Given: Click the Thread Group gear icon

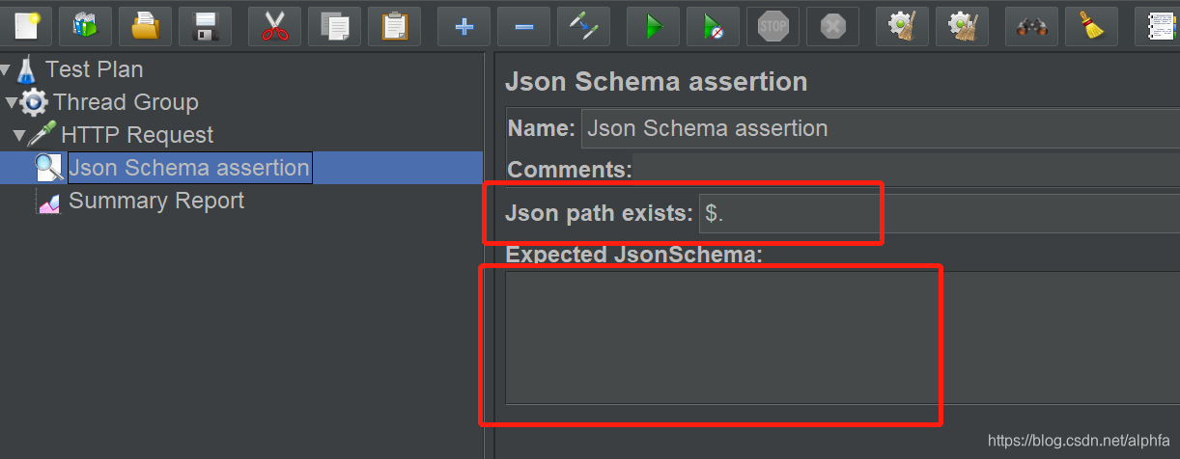Looking at the screenshot, I should (x=34, y=102).
